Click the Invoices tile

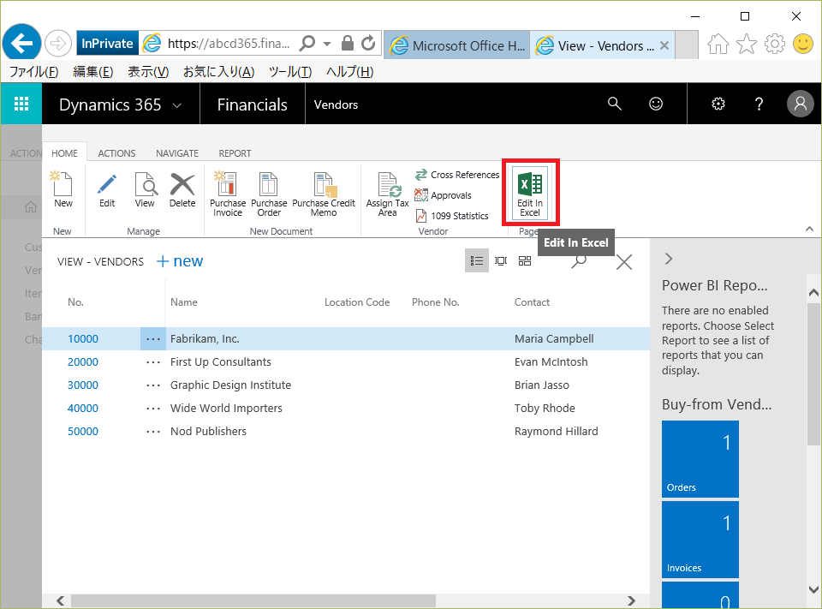[700, 540]
